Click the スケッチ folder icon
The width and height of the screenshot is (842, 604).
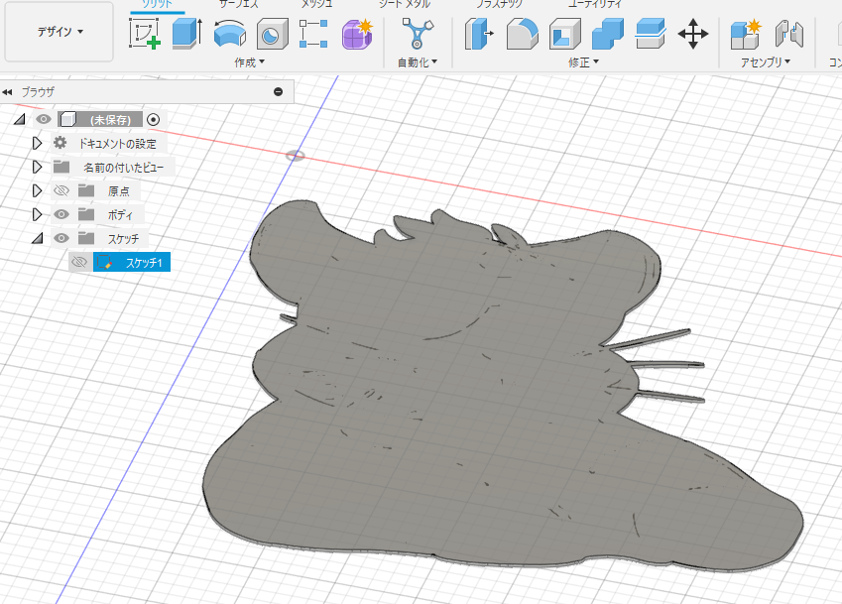click(86, 238)
